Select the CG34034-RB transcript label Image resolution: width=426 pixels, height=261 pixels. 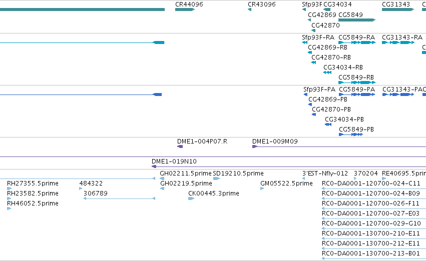pos(343,67)
